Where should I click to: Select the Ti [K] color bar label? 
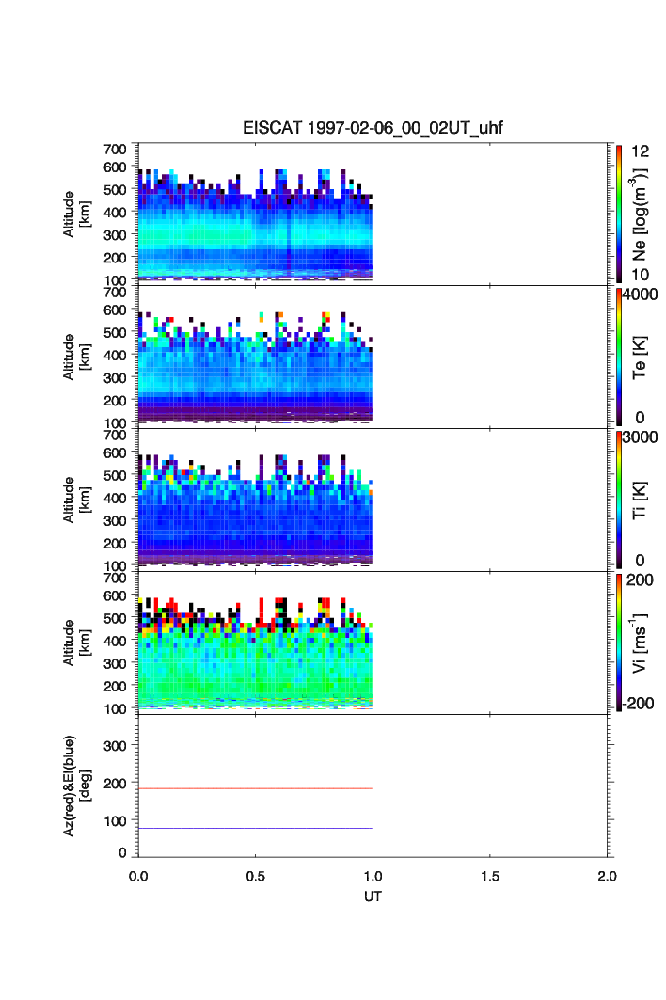[x=640, y=500]
